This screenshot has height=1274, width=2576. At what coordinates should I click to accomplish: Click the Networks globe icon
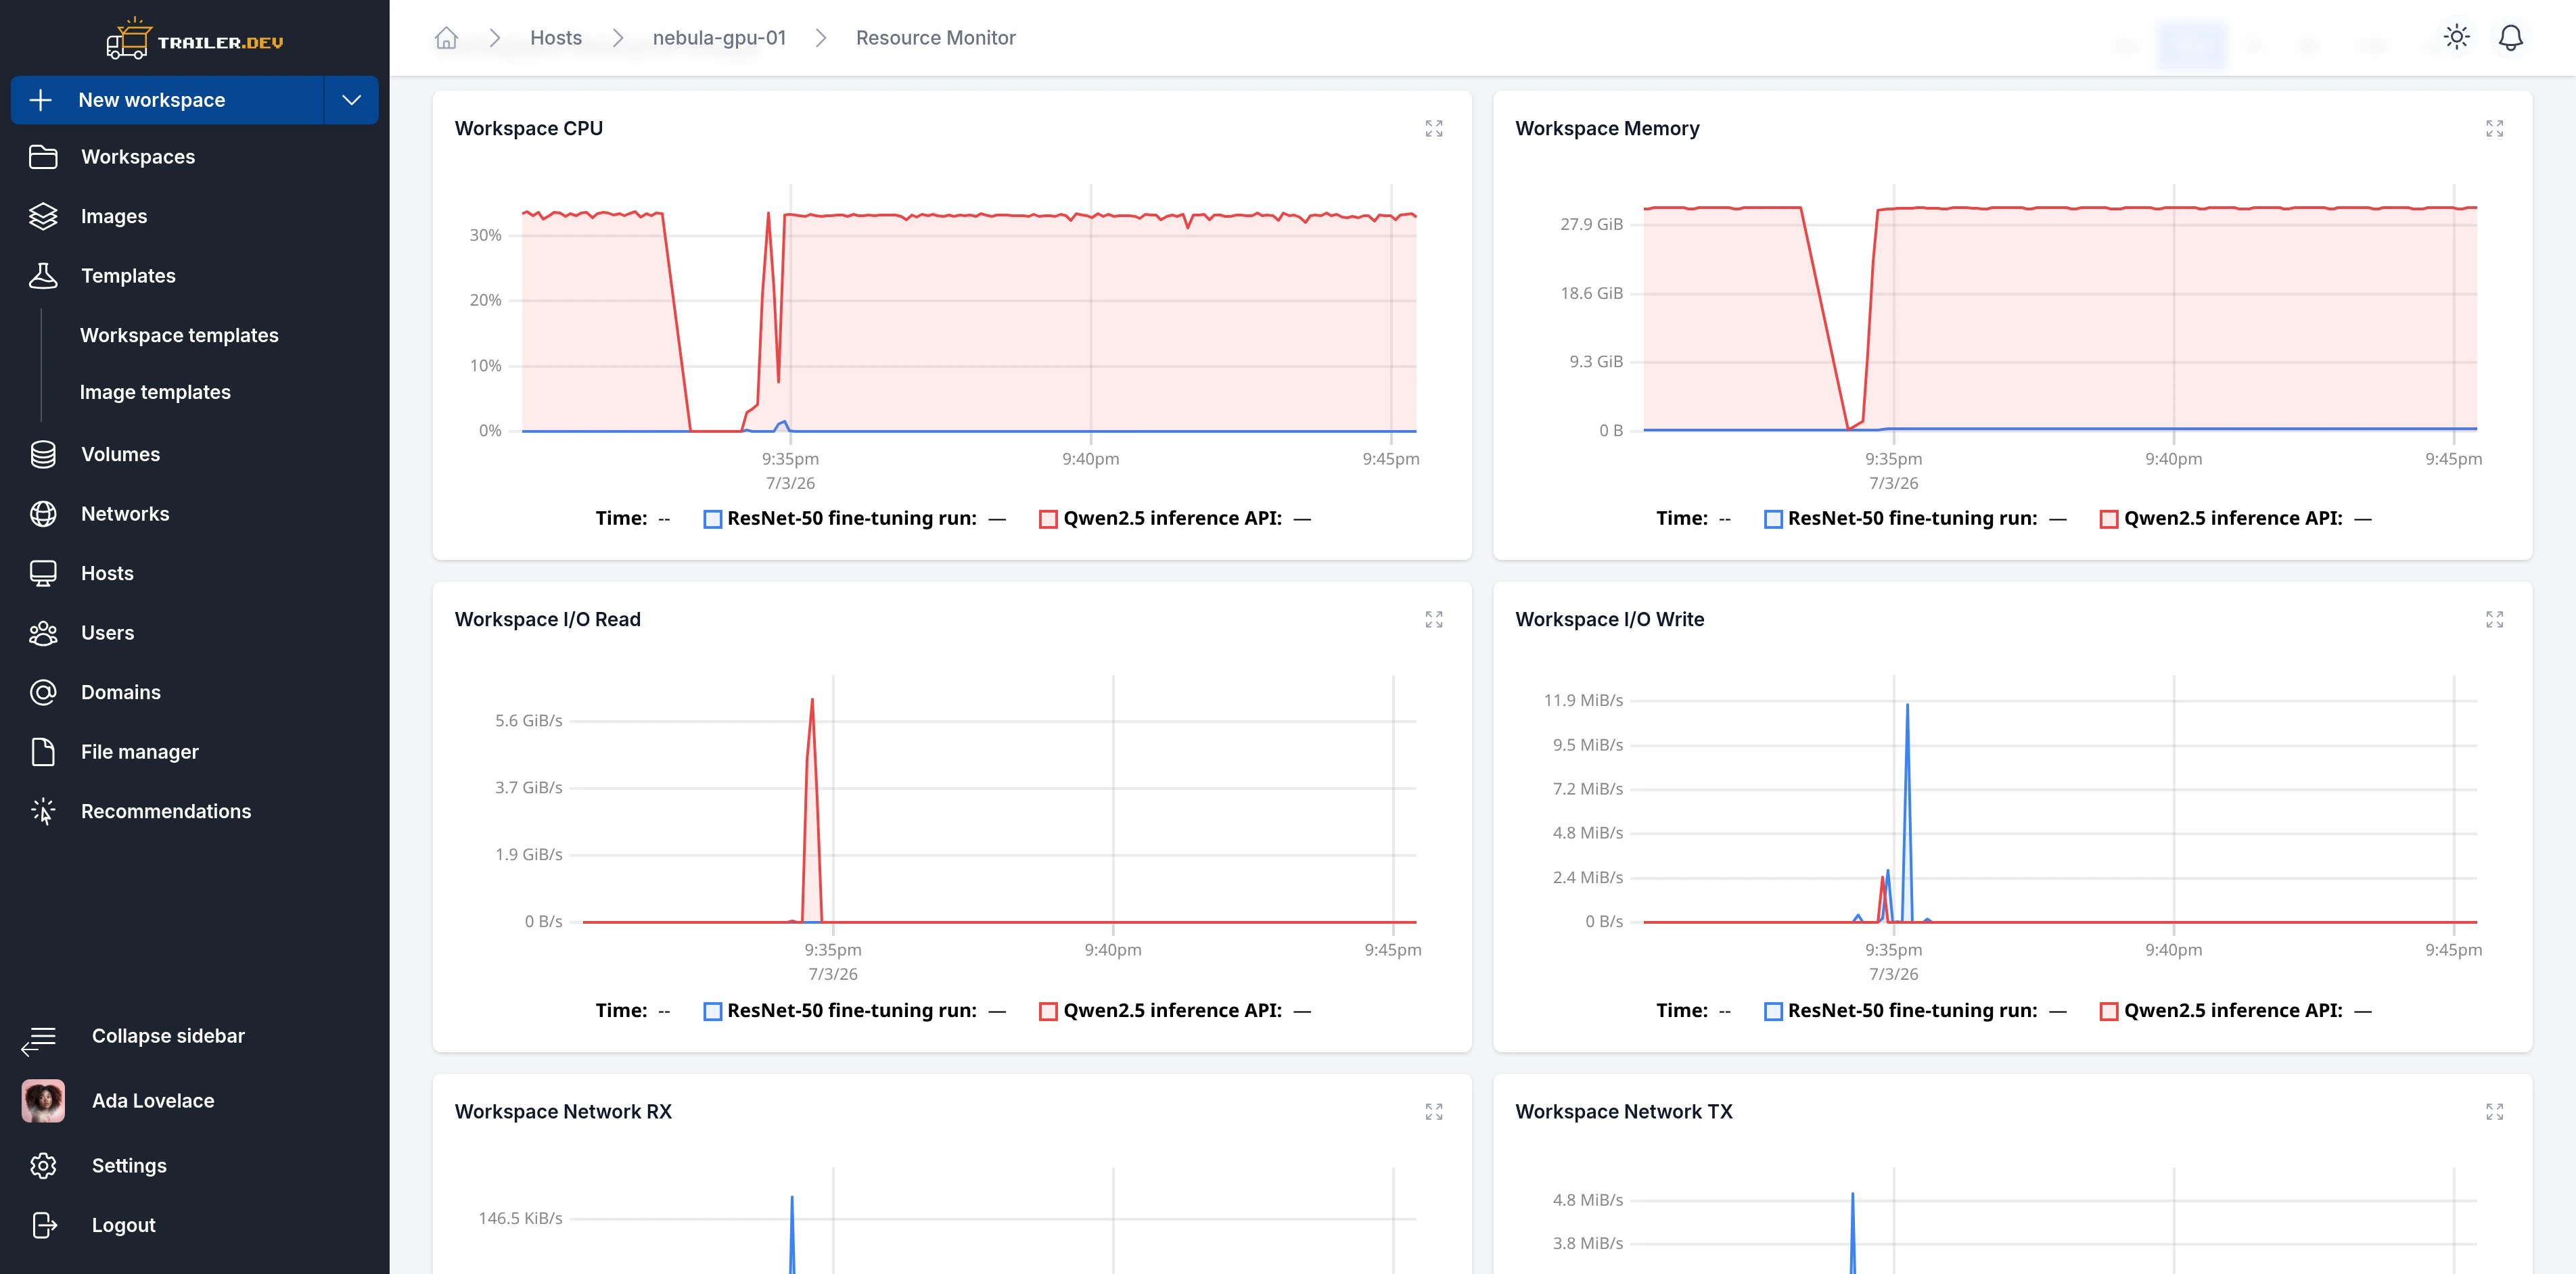pos(43,514)
